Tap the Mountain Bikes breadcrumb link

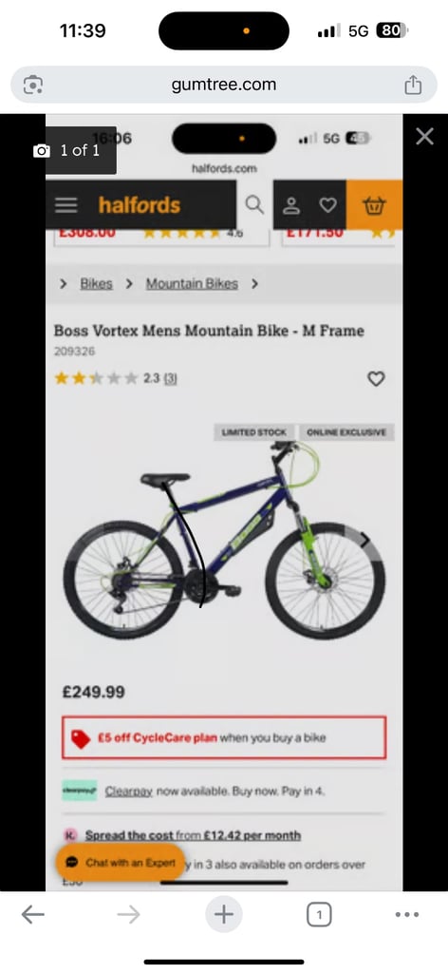coord(192,283)
